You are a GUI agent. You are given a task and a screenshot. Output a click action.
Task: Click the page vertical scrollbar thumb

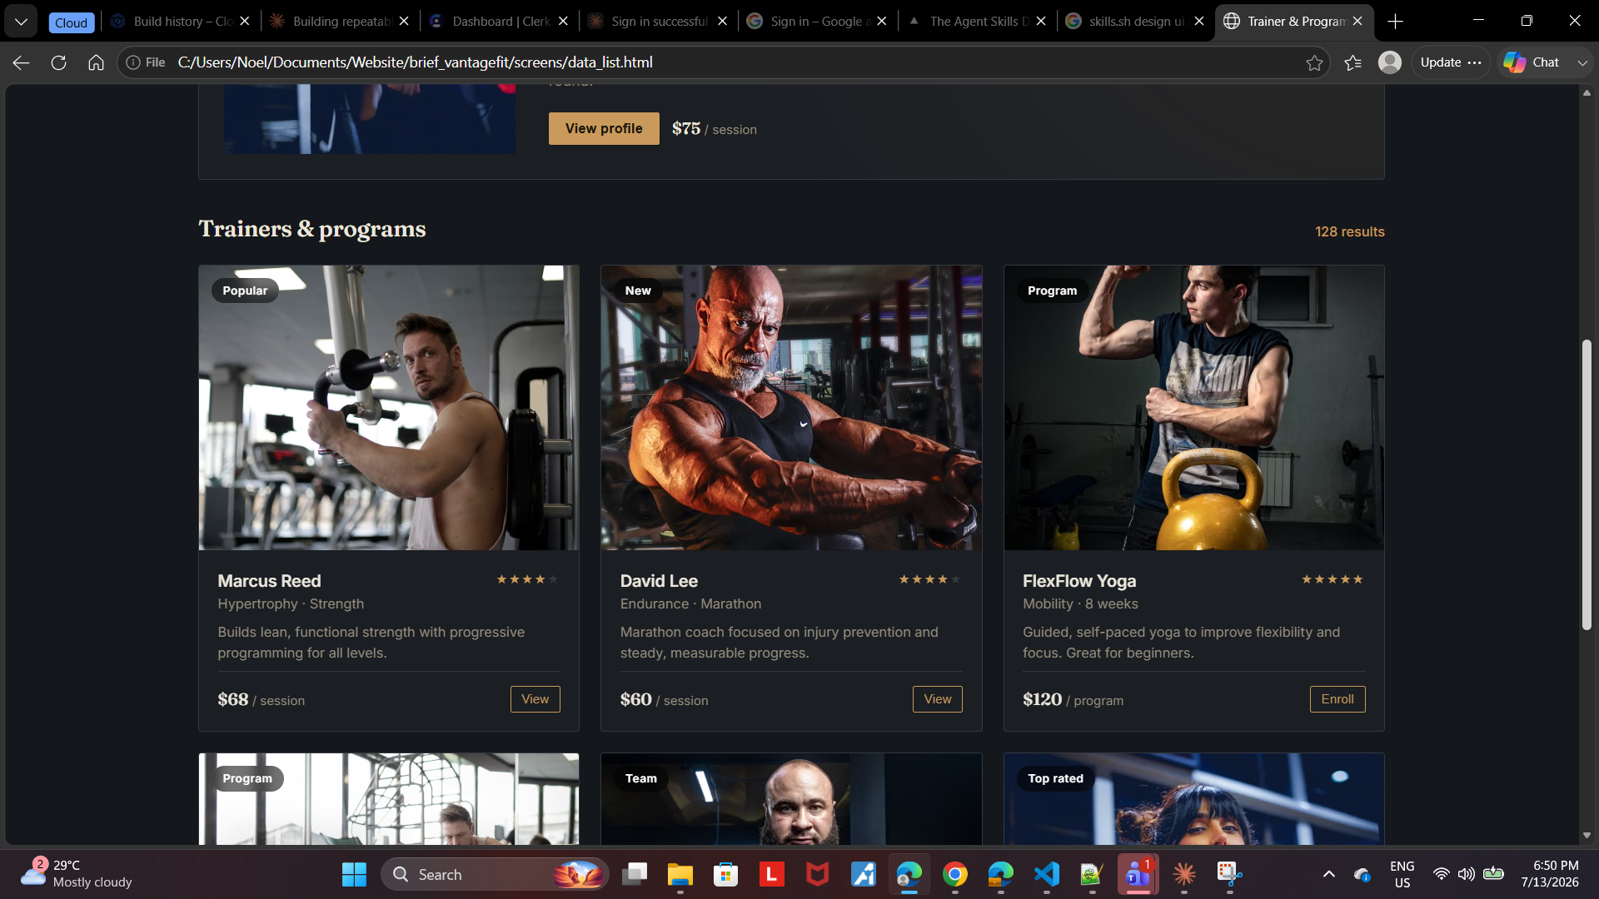[x=1587, y=484]
